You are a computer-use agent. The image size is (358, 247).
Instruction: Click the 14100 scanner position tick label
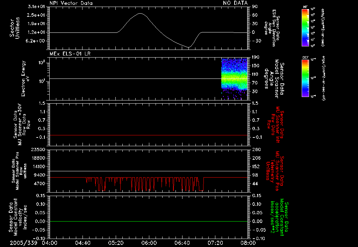coord(38,166)
